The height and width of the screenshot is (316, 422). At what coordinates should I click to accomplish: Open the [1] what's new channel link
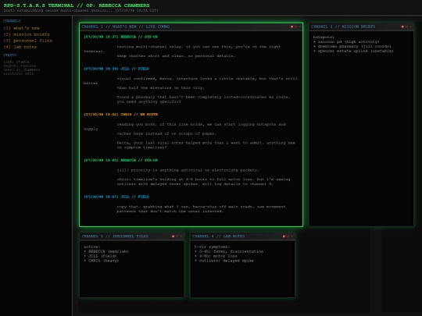point(22,28)
